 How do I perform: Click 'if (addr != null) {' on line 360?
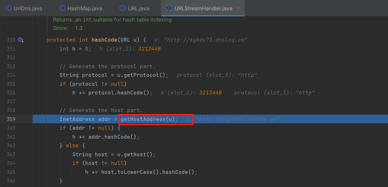[90, 128]
